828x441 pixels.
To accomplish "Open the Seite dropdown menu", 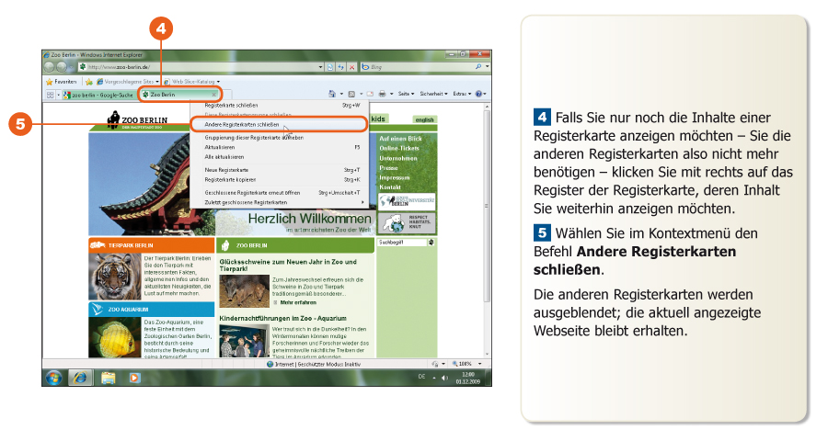I will coord(405,94).
